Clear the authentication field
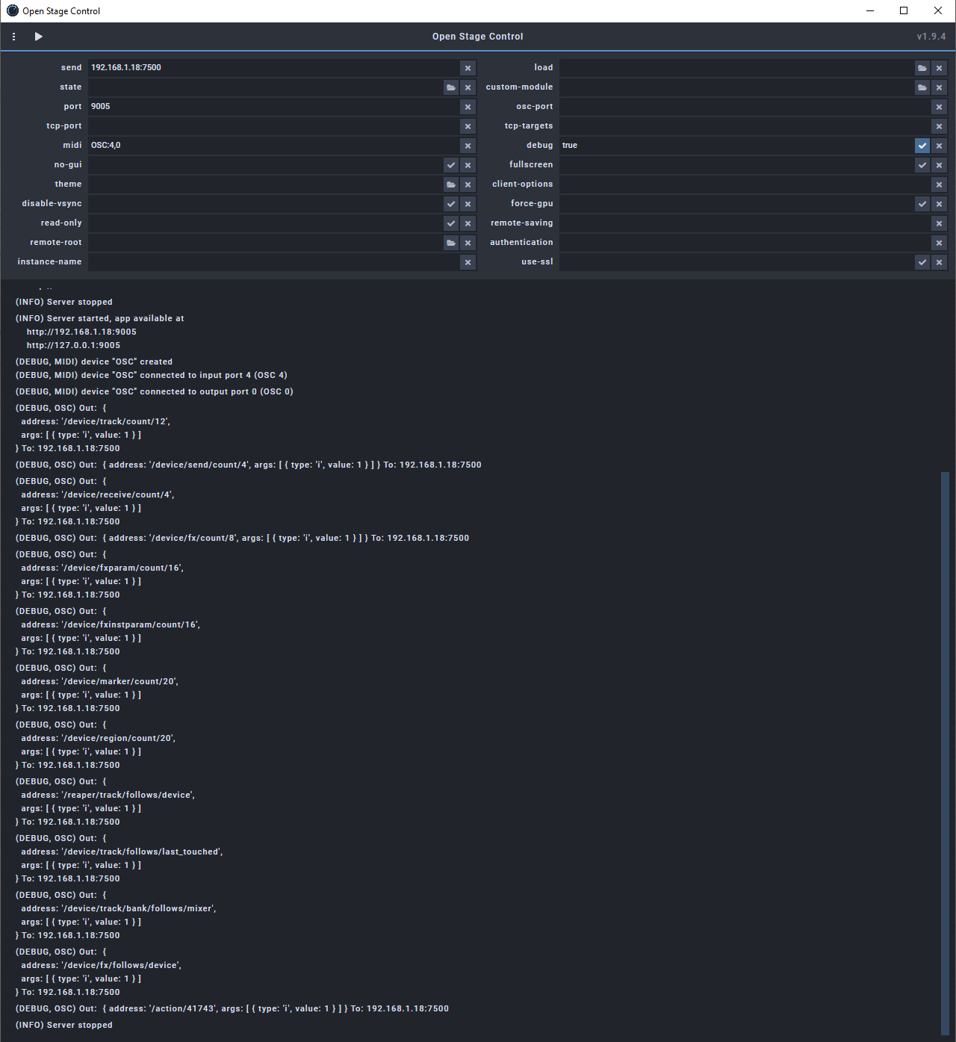Screen dimensions: 956x1042 940,243
